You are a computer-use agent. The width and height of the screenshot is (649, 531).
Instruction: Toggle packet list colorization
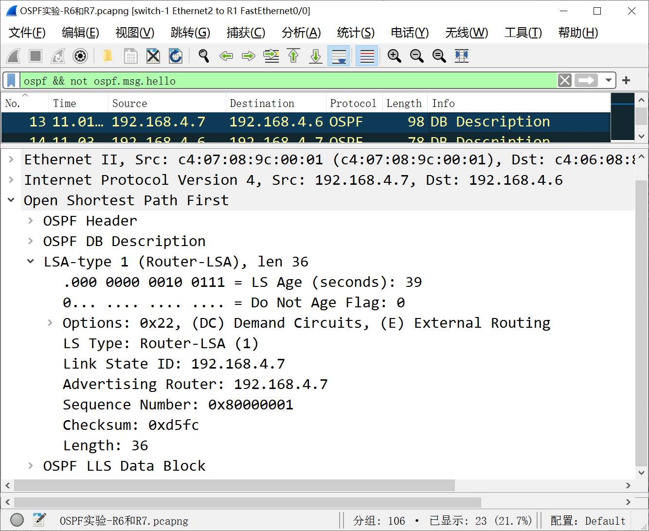(367, 56)
